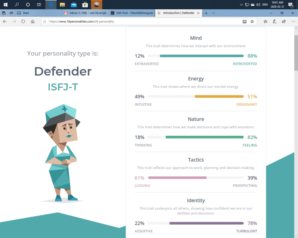Open a new browser tab
The height and width of the screenshot is (238, 298).
coord(206,13)
